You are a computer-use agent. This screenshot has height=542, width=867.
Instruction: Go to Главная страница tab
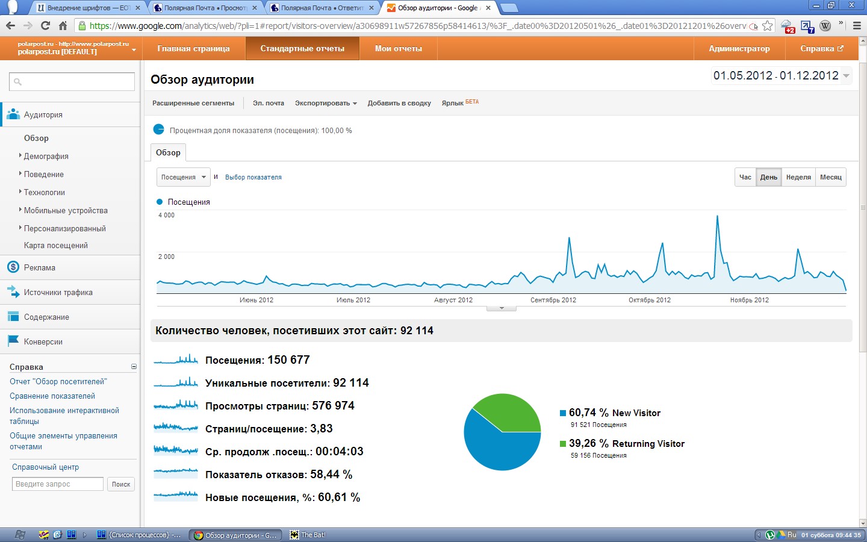(x=193, y=49)
